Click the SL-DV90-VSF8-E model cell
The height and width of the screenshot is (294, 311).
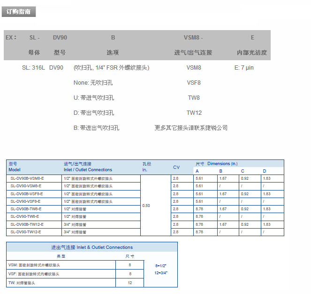coord(26,201)
